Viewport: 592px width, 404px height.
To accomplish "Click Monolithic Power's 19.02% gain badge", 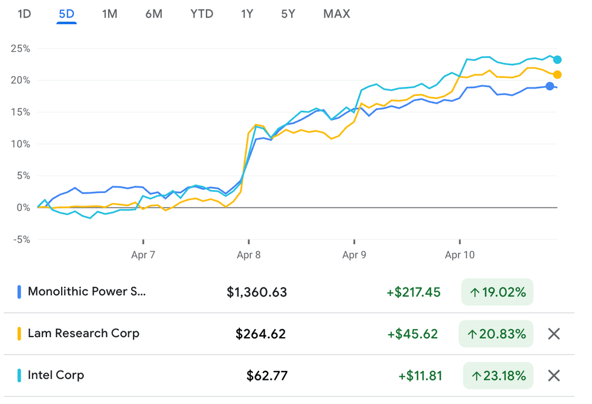I will 498,292.
